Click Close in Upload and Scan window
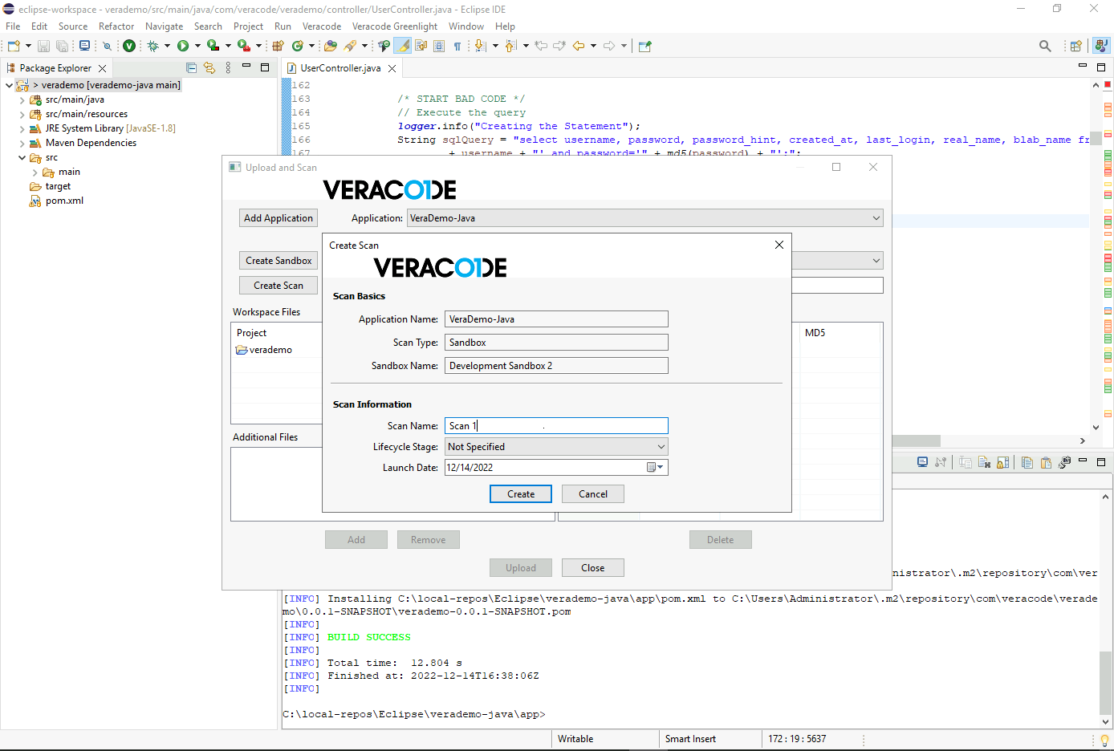This screenshot has width=1114, height=751. coord(593,568)
